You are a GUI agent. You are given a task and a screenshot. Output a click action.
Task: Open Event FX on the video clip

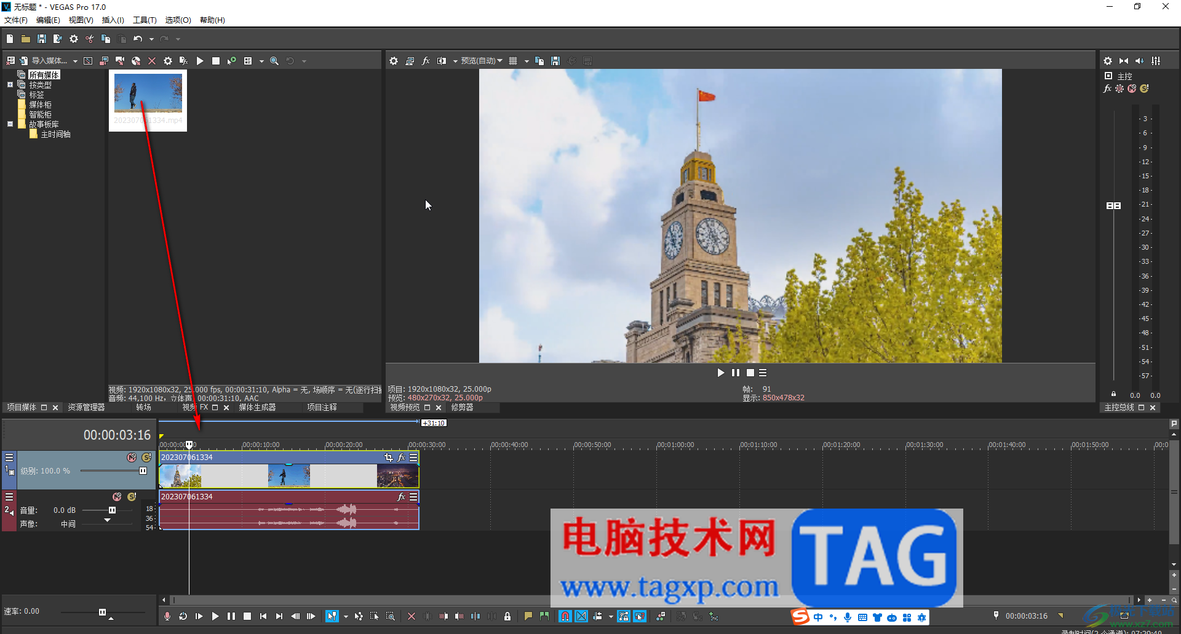401,458
